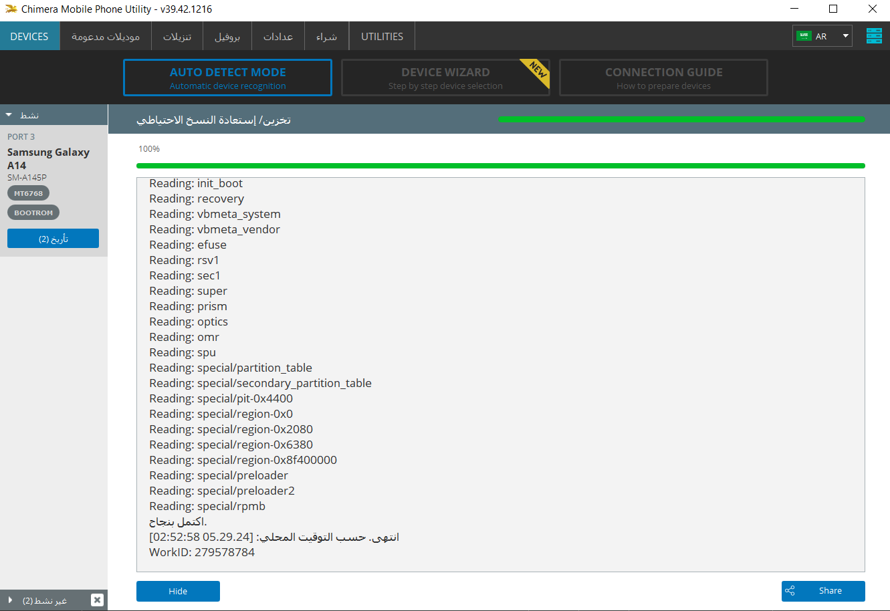Open the موديلات مدعومة tab
This screenshot has height=611, width=890.
[106, 36]
